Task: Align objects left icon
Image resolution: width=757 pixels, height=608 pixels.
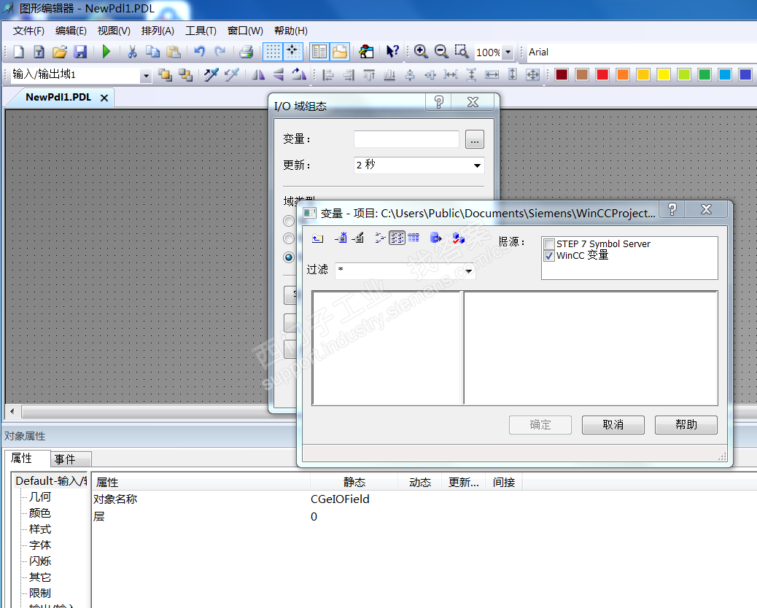Action: 328,75
